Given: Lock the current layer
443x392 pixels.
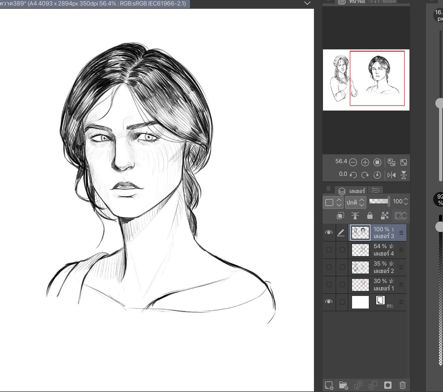Looking at the screenshot, I should coord(370,216).
